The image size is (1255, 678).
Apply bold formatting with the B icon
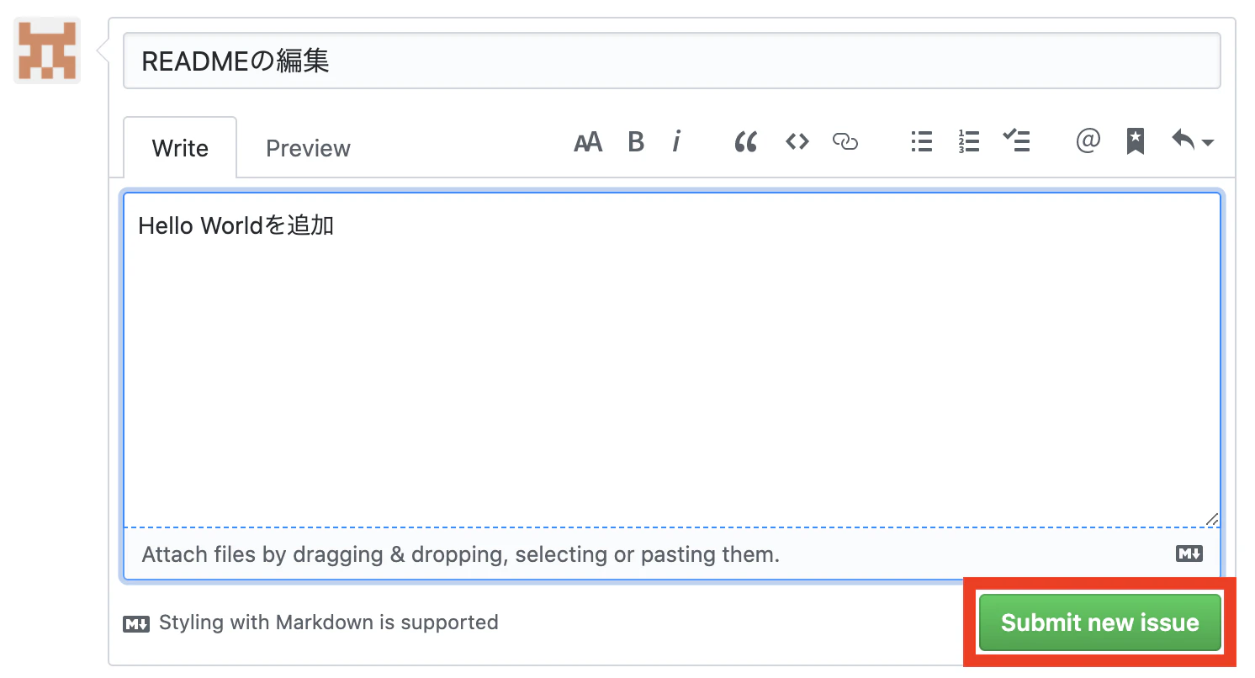click(x=636, y=142)
